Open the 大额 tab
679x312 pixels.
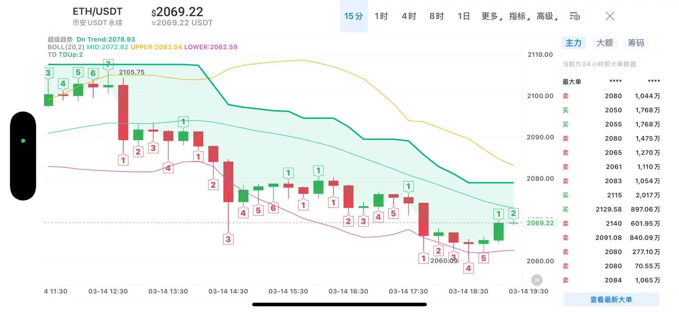click(605, 43)
